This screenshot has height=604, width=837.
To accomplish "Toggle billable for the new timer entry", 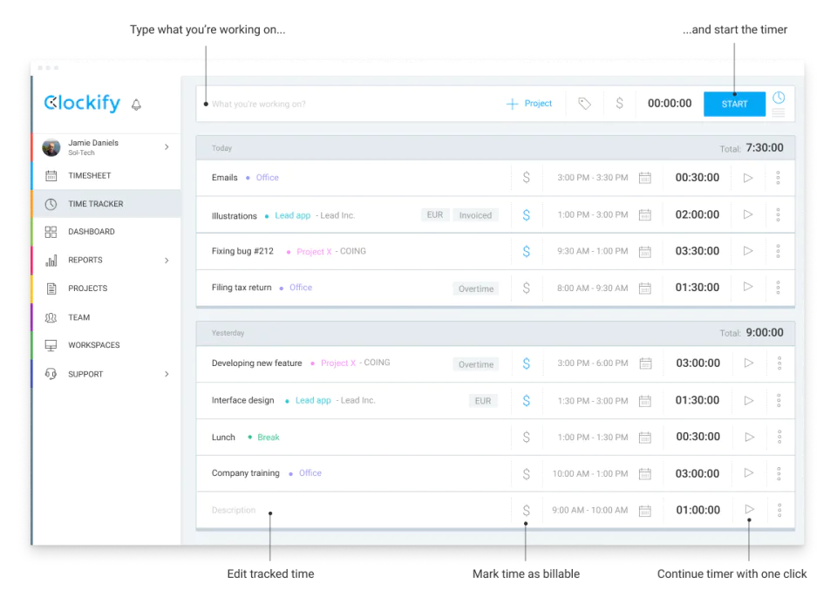I will click(619, 103).
